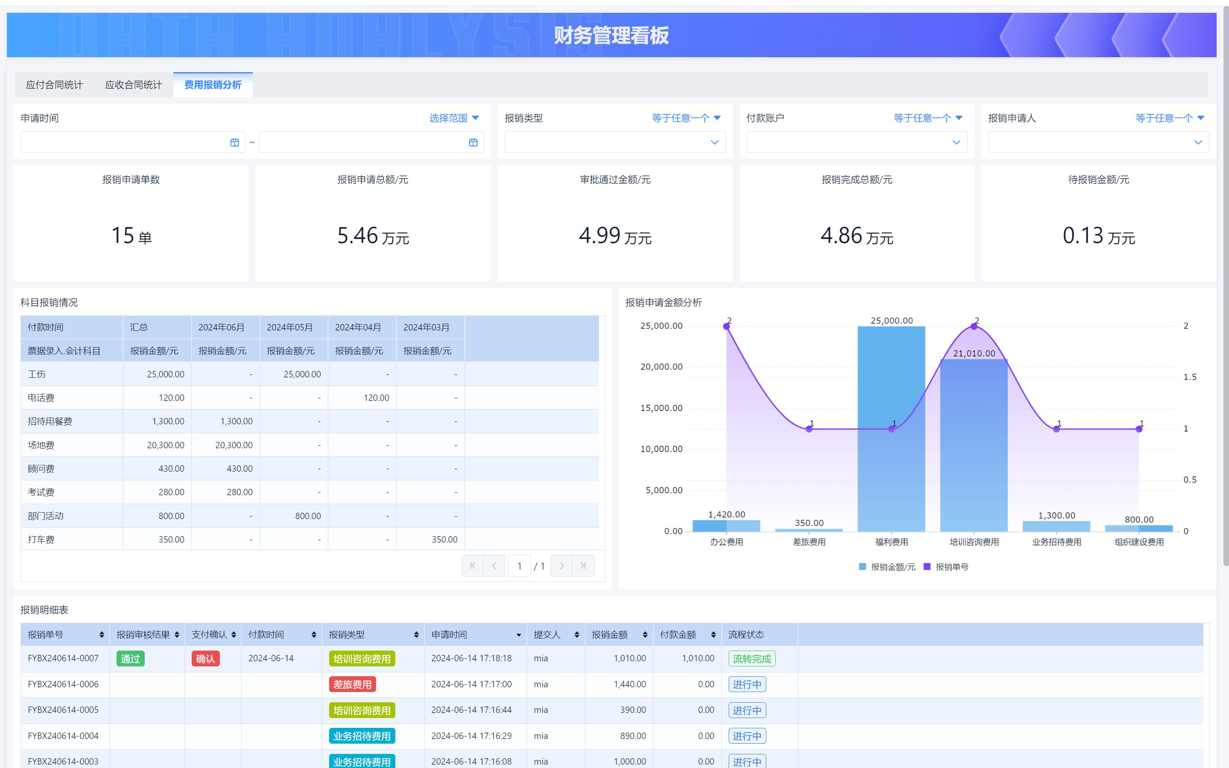This screenshot has width=1229, height=768.
Task: Sort by 报销单号 column arrows
Action: tap(102, 635)
